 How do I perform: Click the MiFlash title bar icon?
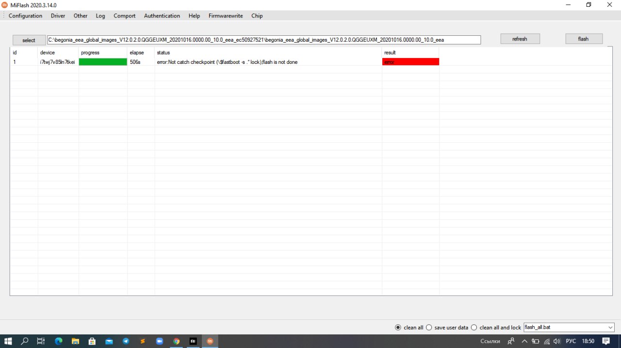click(x=5, y=5)
